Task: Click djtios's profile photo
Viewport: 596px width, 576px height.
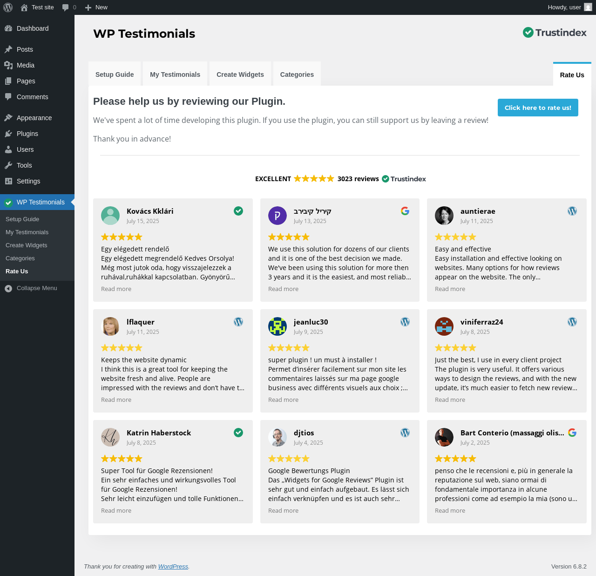Action: (x=278, y=437)
